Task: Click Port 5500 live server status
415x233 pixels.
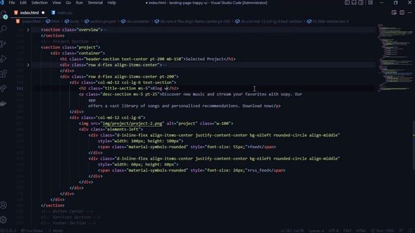Action: click(383, 230)
